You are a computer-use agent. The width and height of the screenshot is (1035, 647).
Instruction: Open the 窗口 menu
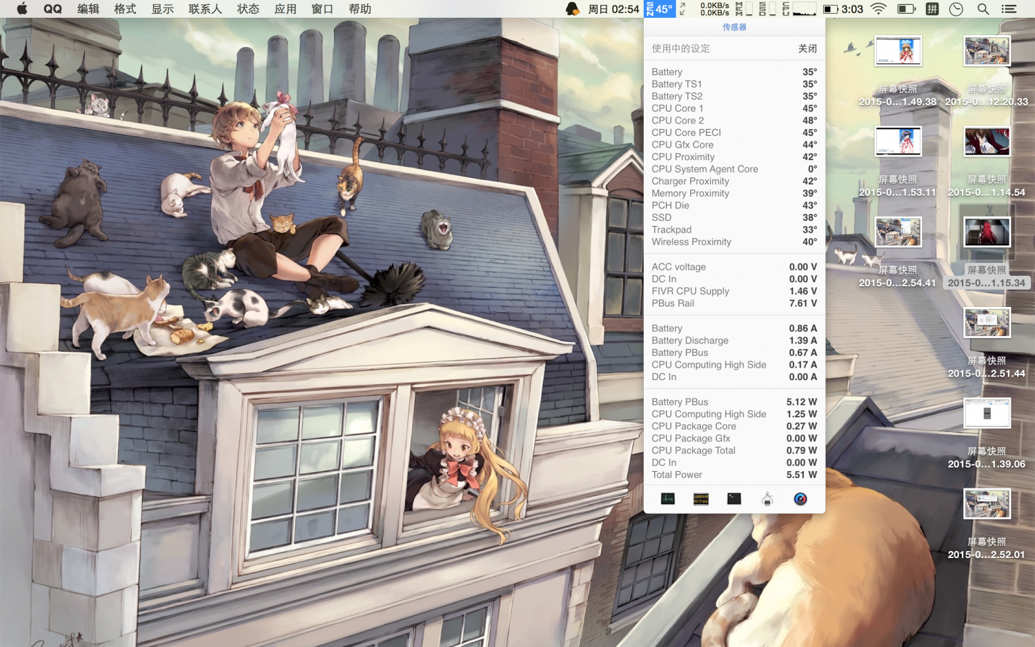click(x=323, y=9)
